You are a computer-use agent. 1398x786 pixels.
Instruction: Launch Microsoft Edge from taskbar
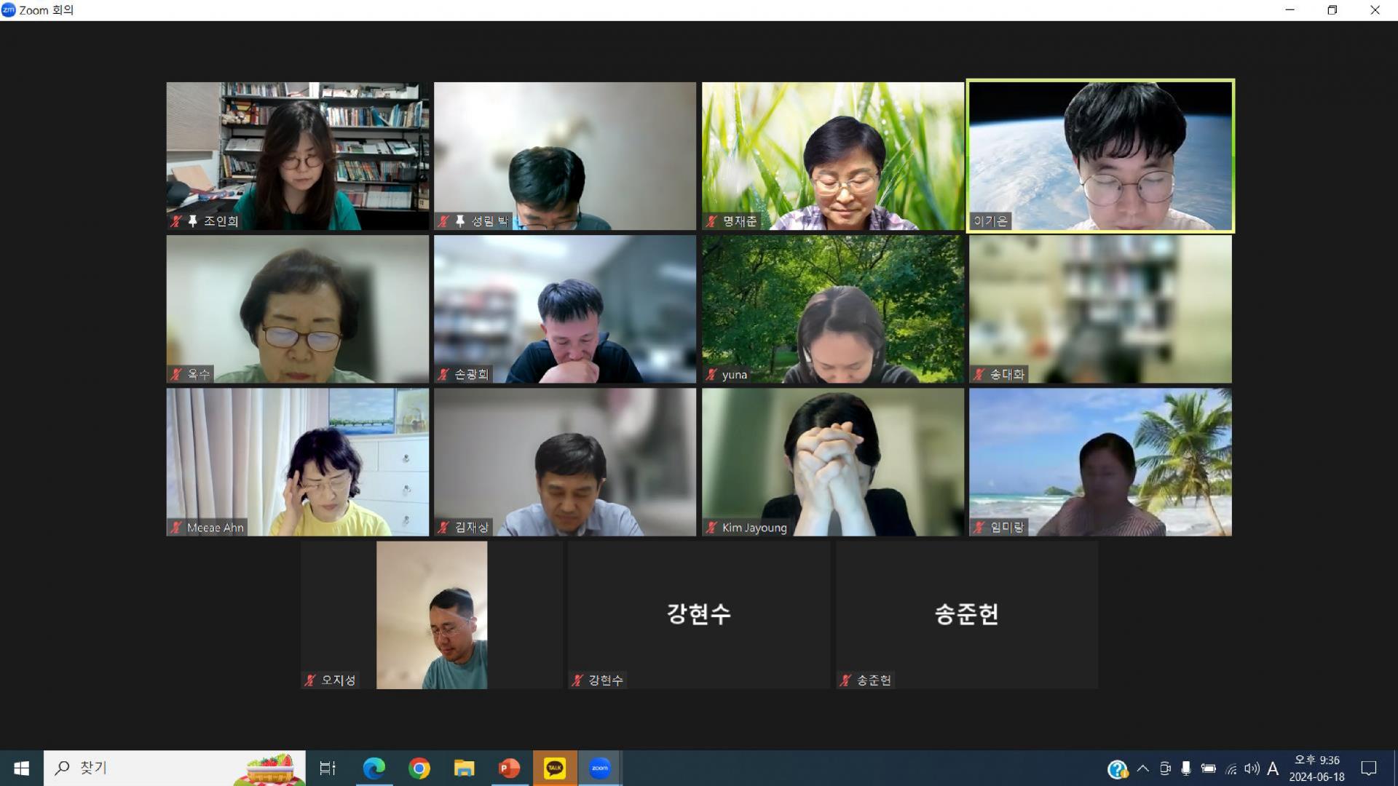click(x=374, y=768)
